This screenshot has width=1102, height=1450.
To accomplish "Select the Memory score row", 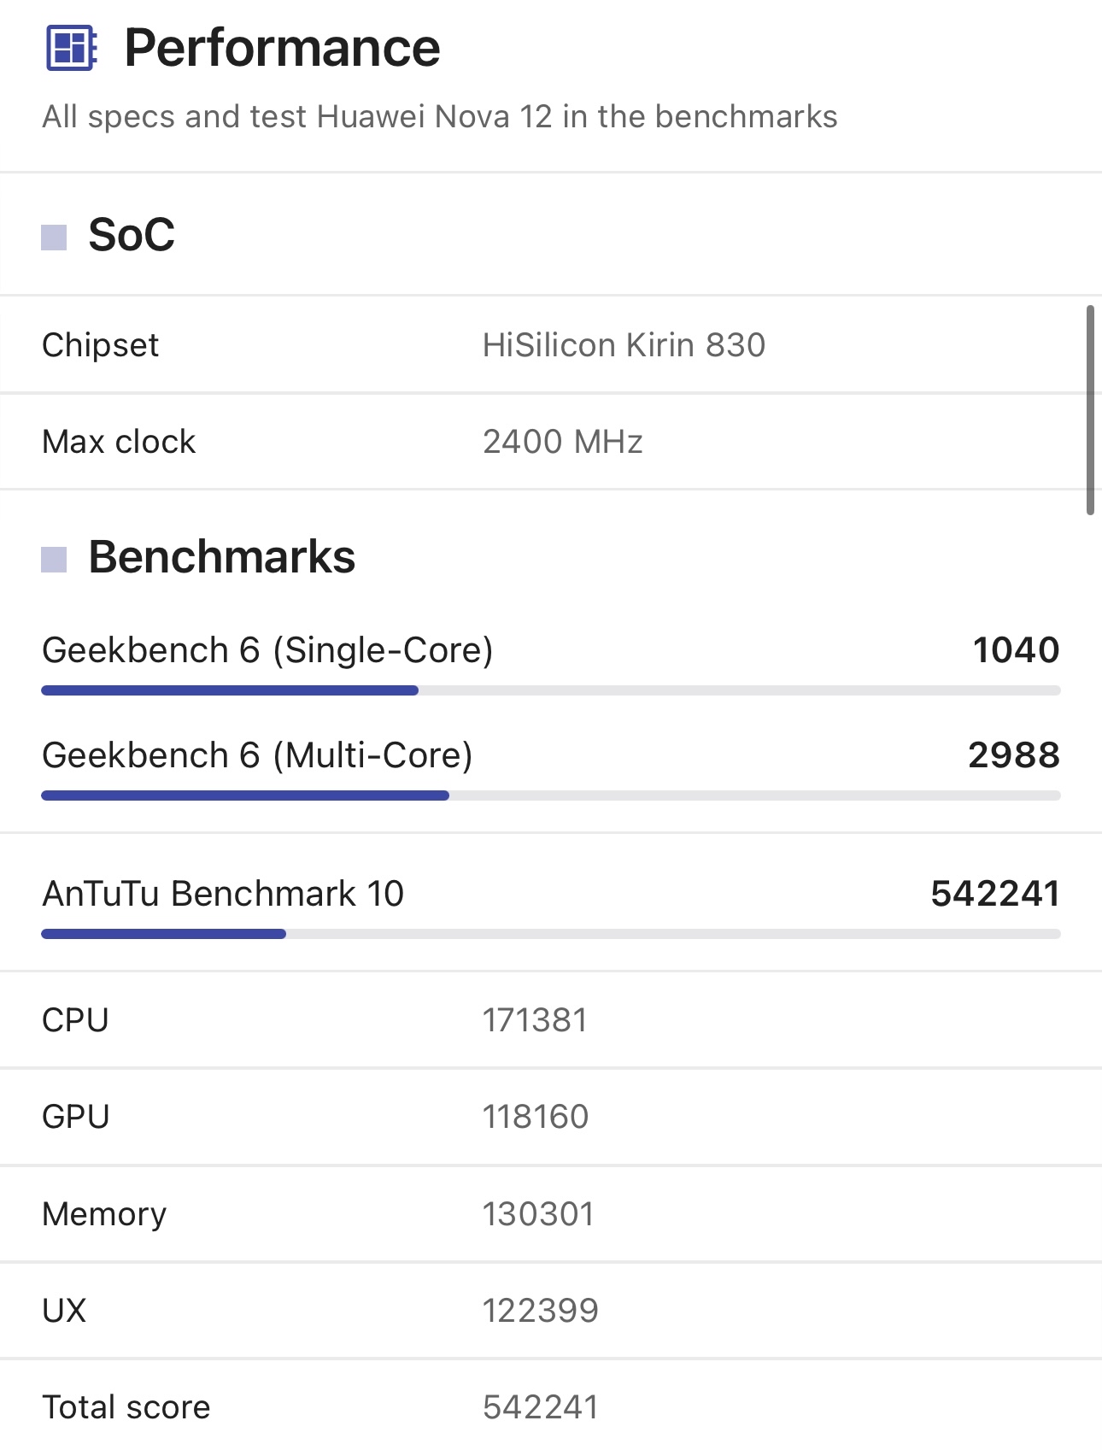I will pos(551,1214).
